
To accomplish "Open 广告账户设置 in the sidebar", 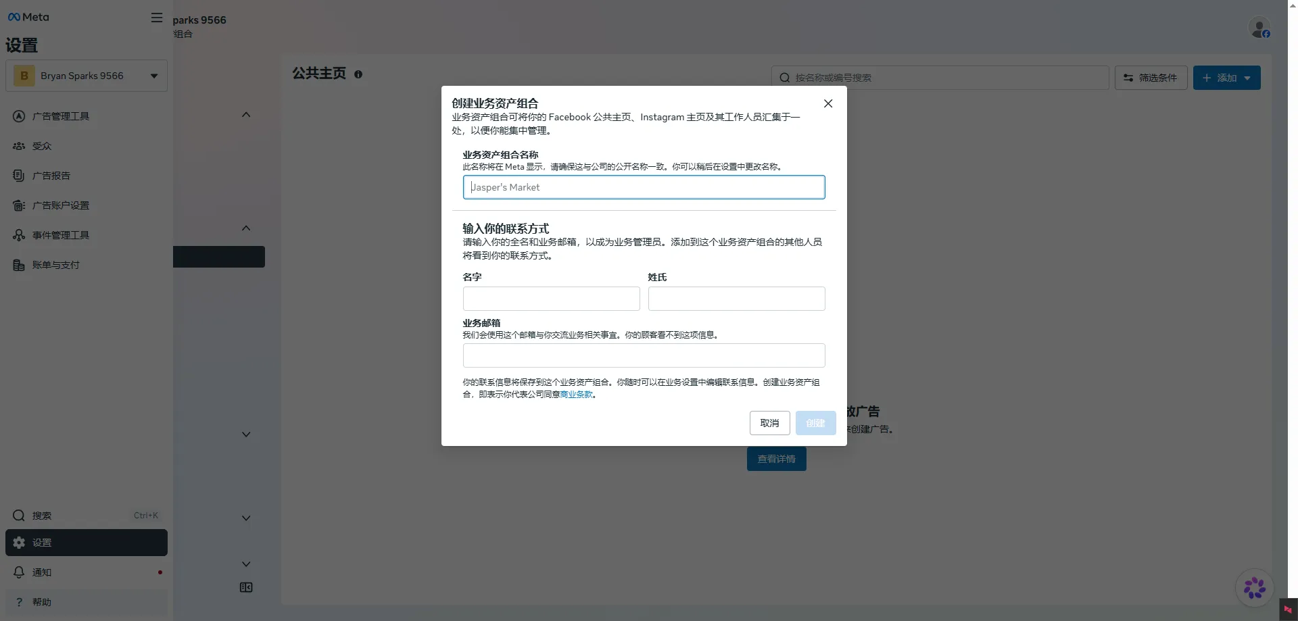I will pyautogui.click(x=87, y=205).
